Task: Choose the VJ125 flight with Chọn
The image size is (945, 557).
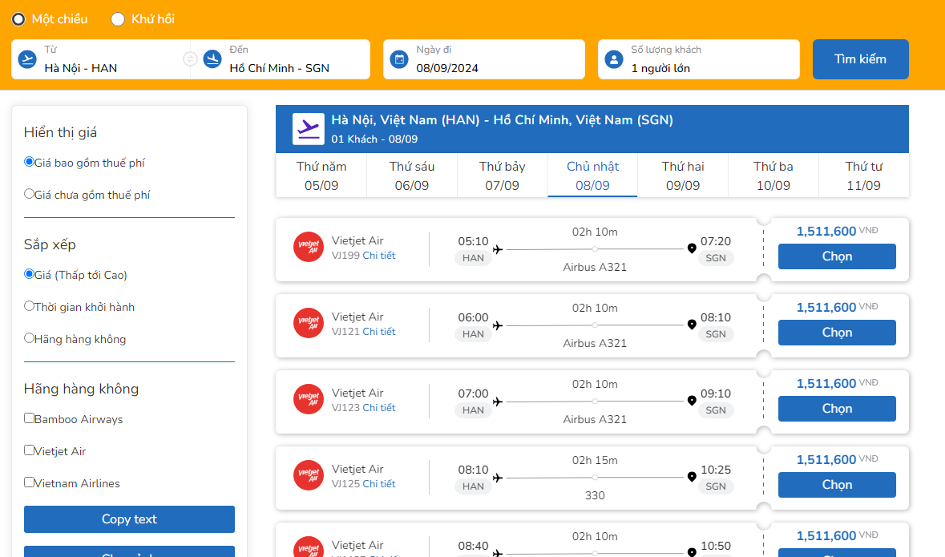Action: click(x=837, y=485)
